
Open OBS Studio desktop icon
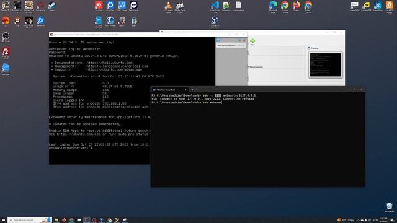tap(6, 37)
